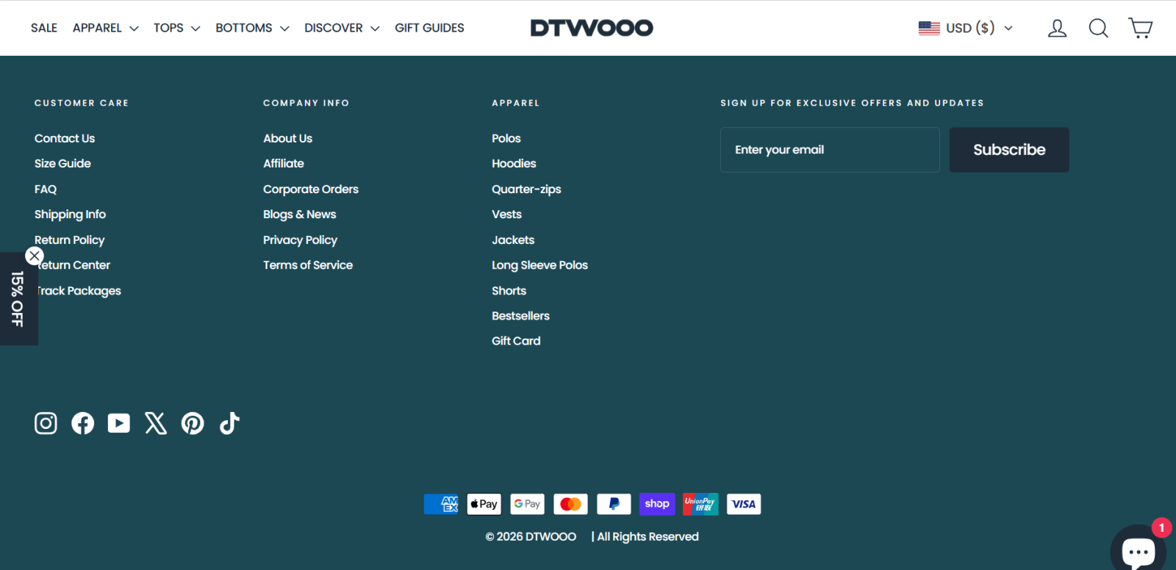Browse the Jackets apparel link
The height and width of the screenshot is (570, 1176).
[513, 239]
